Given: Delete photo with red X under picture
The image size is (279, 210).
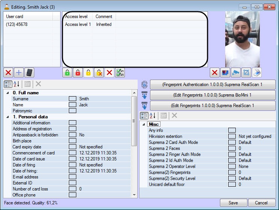Looking at the screenshot, I should pyautogui.click(x=215, y=73).
